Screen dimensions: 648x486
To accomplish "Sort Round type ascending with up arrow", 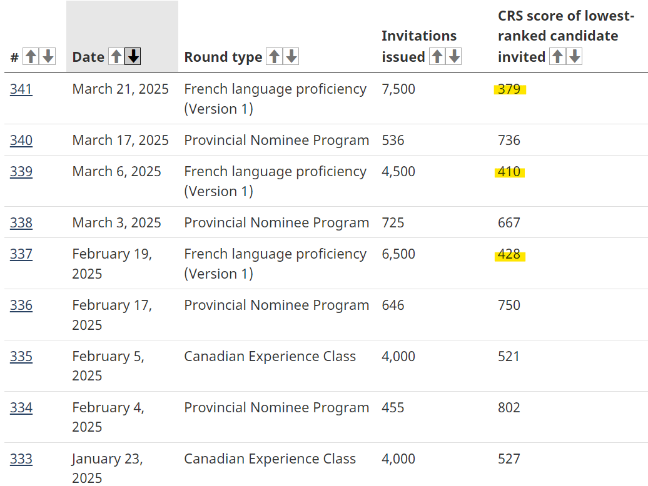I will pyautogui.click(x=273, y=57).
